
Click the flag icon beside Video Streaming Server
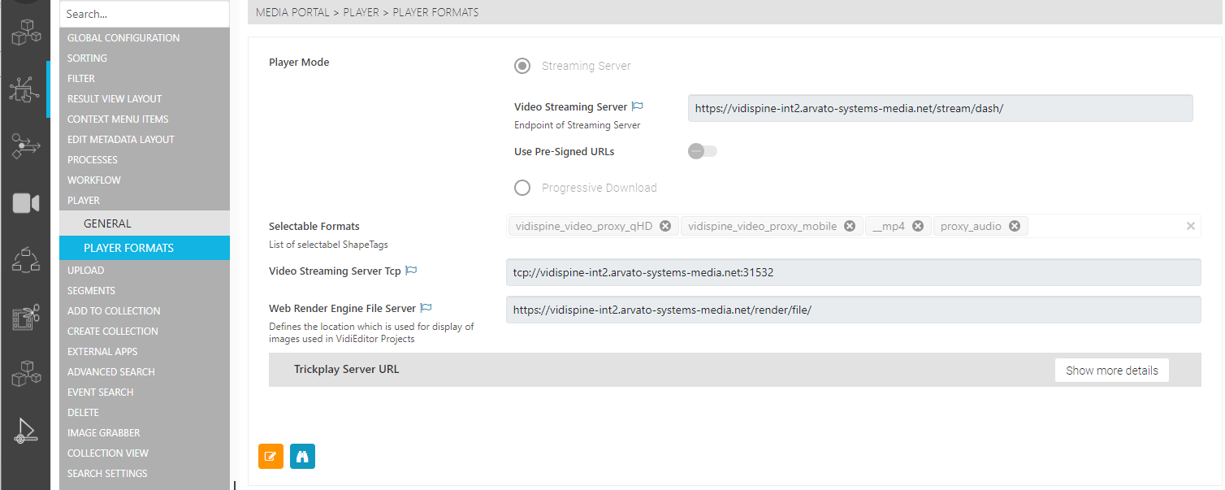click(x=638, y=106)
